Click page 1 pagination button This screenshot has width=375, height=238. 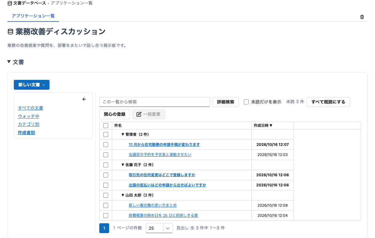pos(104,228)
